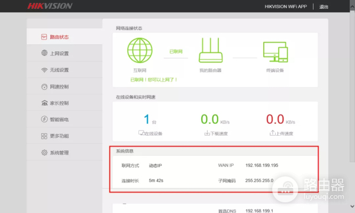Click the 家长控制 house icon
Viewport: 355px width, 213px height.
tap(44, 103)
